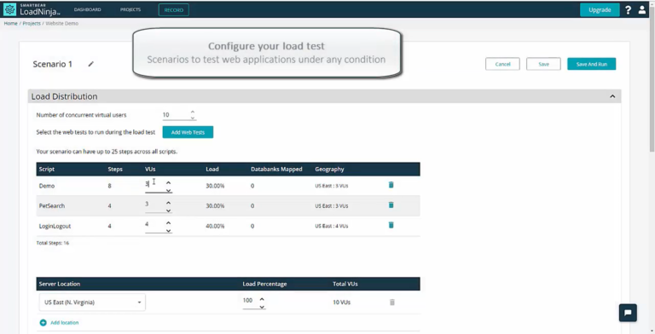Delete the Demo script row
This screenshot has height=334, width=655.
point(391,185)
